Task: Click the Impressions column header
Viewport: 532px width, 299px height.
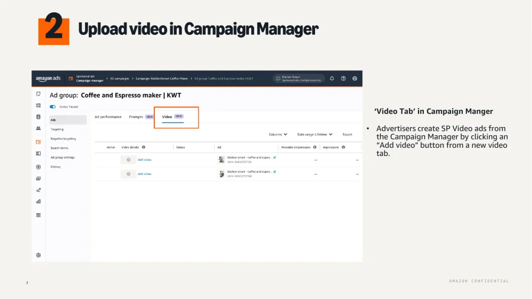Action: pos(330,147)
